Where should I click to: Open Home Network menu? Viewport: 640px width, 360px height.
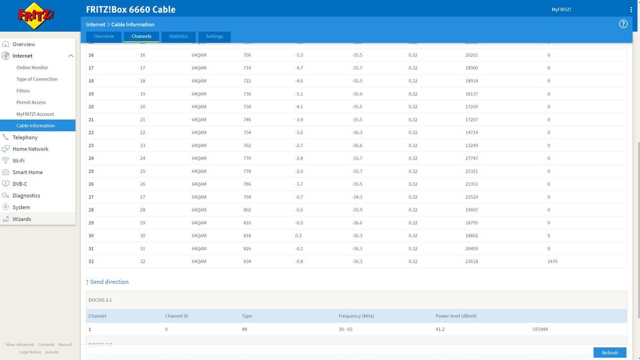point(30,149)
